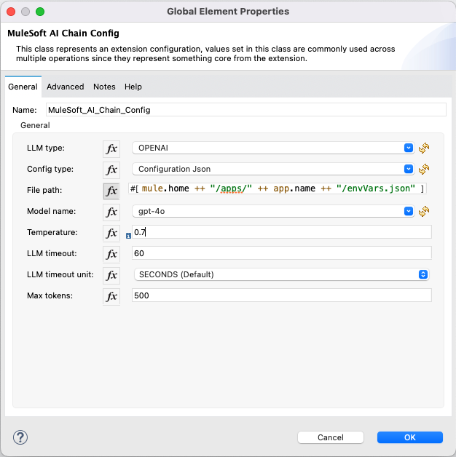Viewport: 456px width, 457px height.
Task: Click the fx button beside File path
Action: coord(111,191)
